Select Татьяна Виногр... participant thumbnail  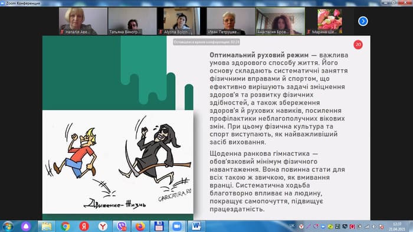132,21
